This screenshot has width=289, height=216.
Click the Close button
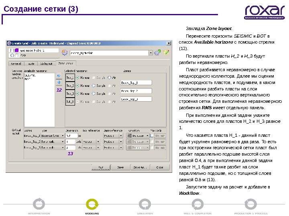coord(160,167)
